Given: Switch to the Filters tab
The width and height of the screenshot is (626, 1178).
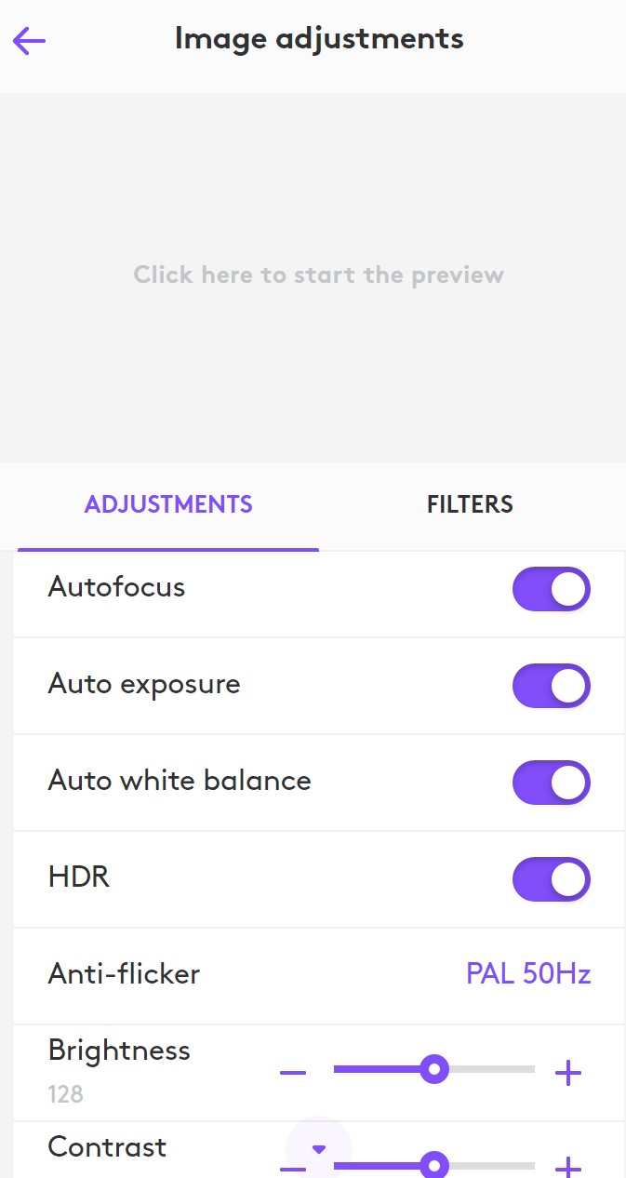Looking at the screenshot, I should pos(470,504).
